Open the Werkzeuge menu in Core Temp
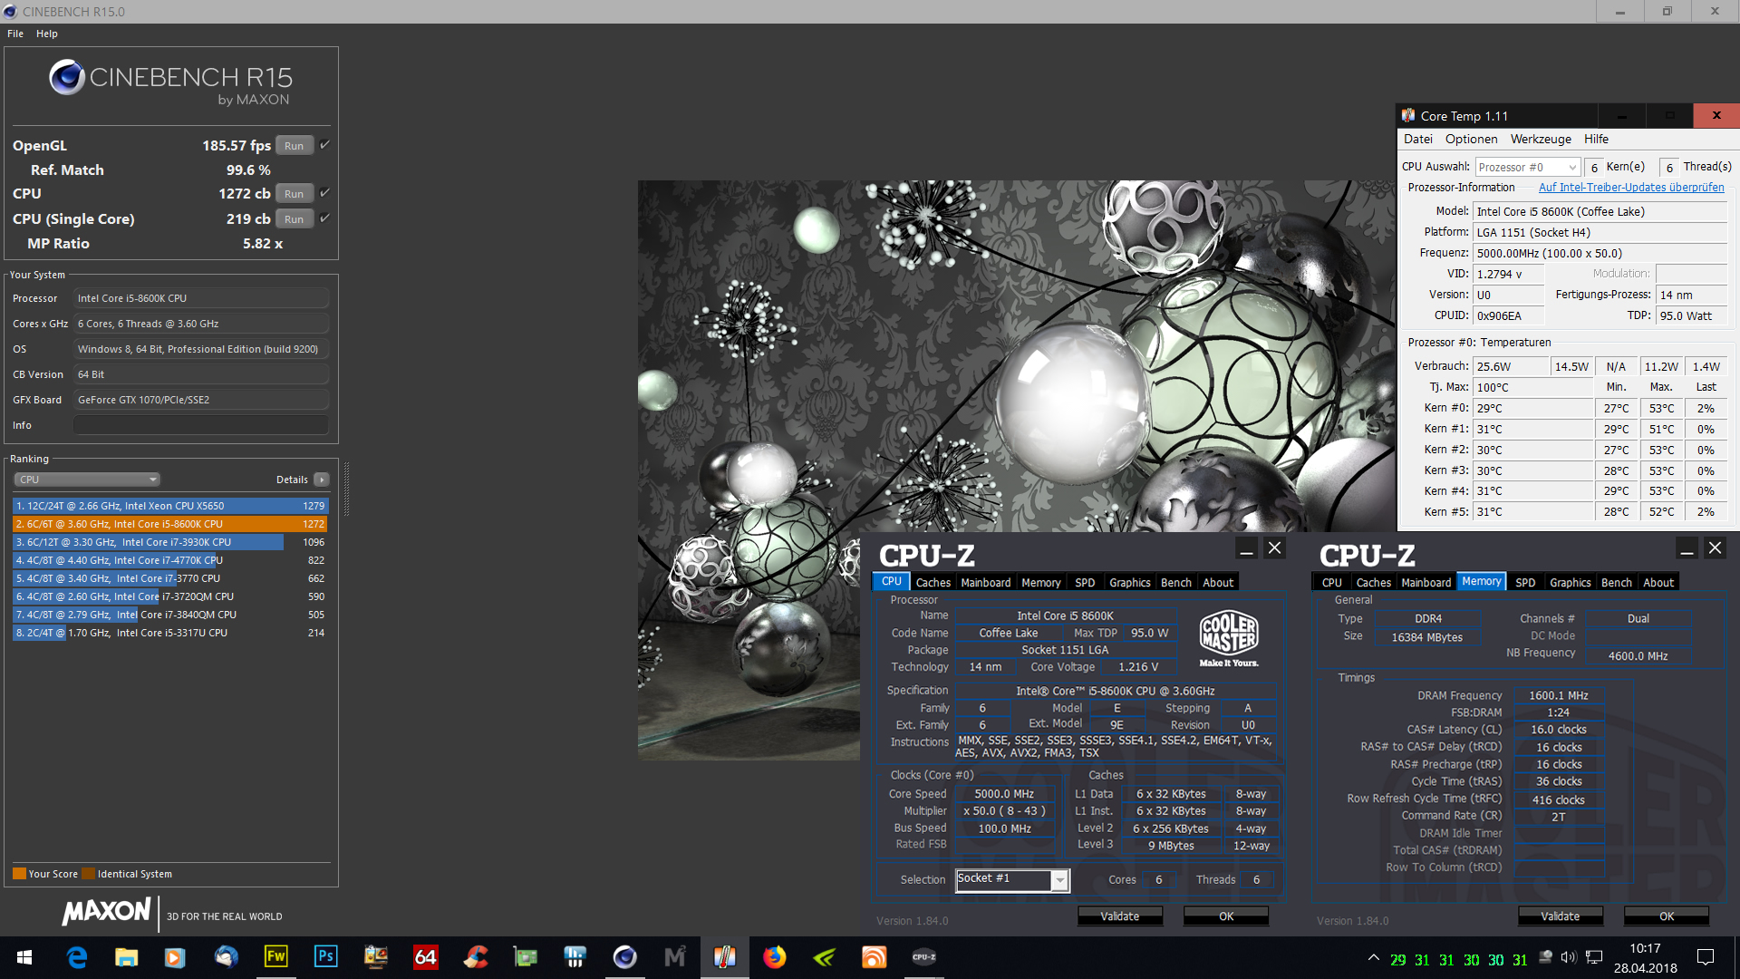The height and width of the screenshot is (979, 1740). point(1541,139)
